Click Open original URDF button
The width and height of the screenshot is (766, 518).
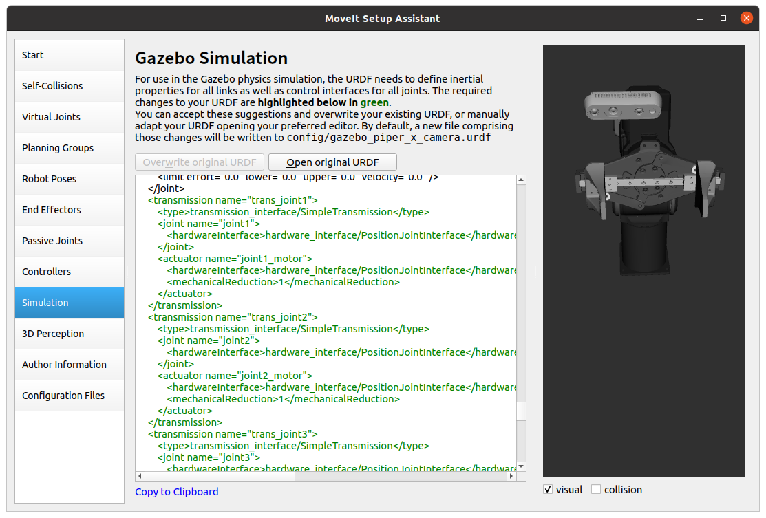click(x=332, y=162)
